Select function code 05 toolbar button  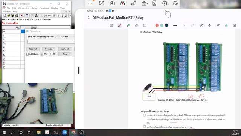45,15
